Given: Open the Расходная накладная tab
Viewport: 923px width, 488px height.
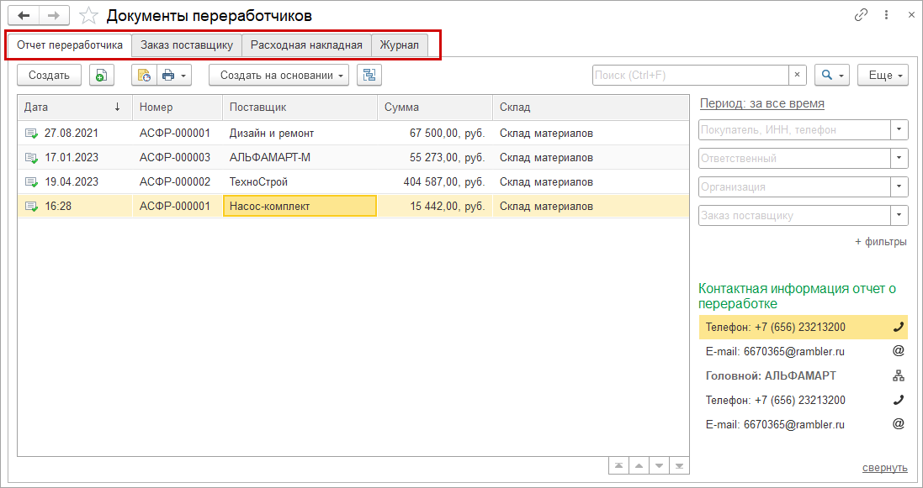Looking at the screenshot, I should point(306,45).
